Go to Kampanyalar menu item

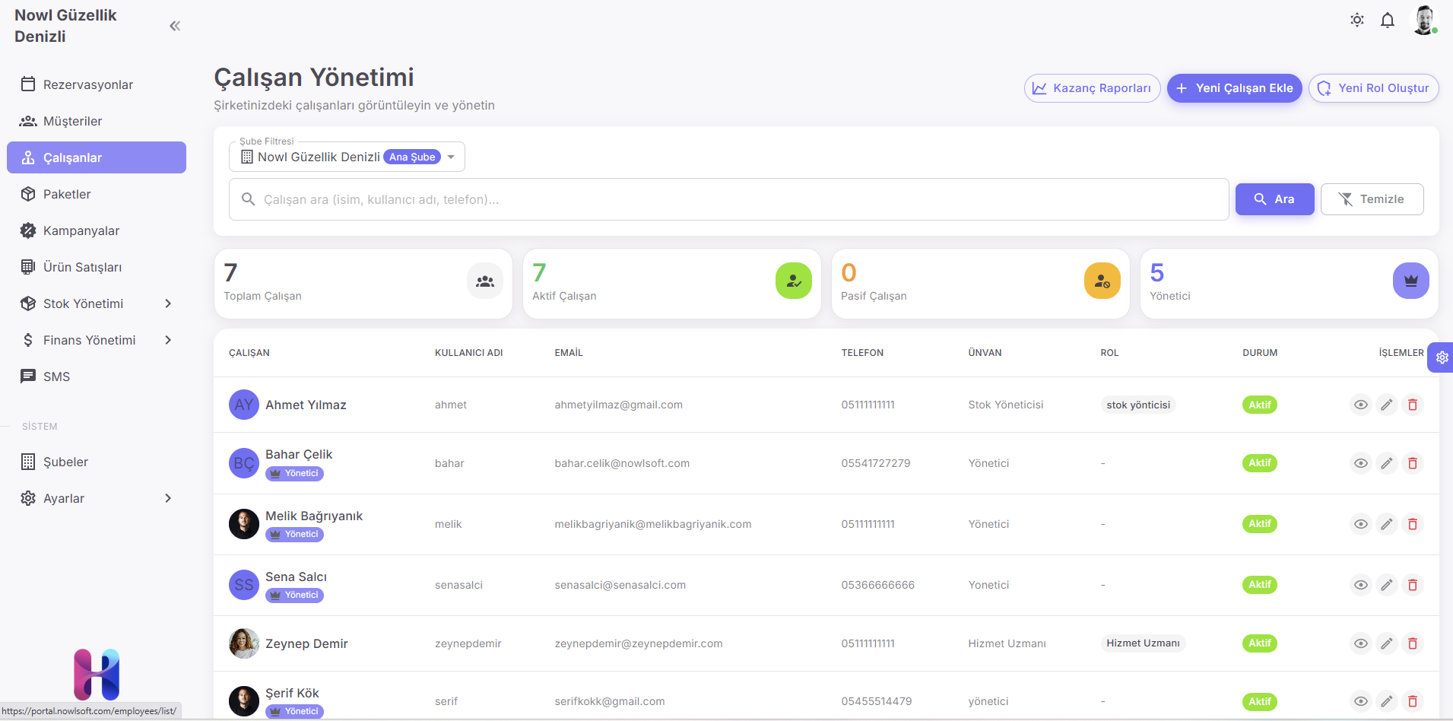pos(81,230)
